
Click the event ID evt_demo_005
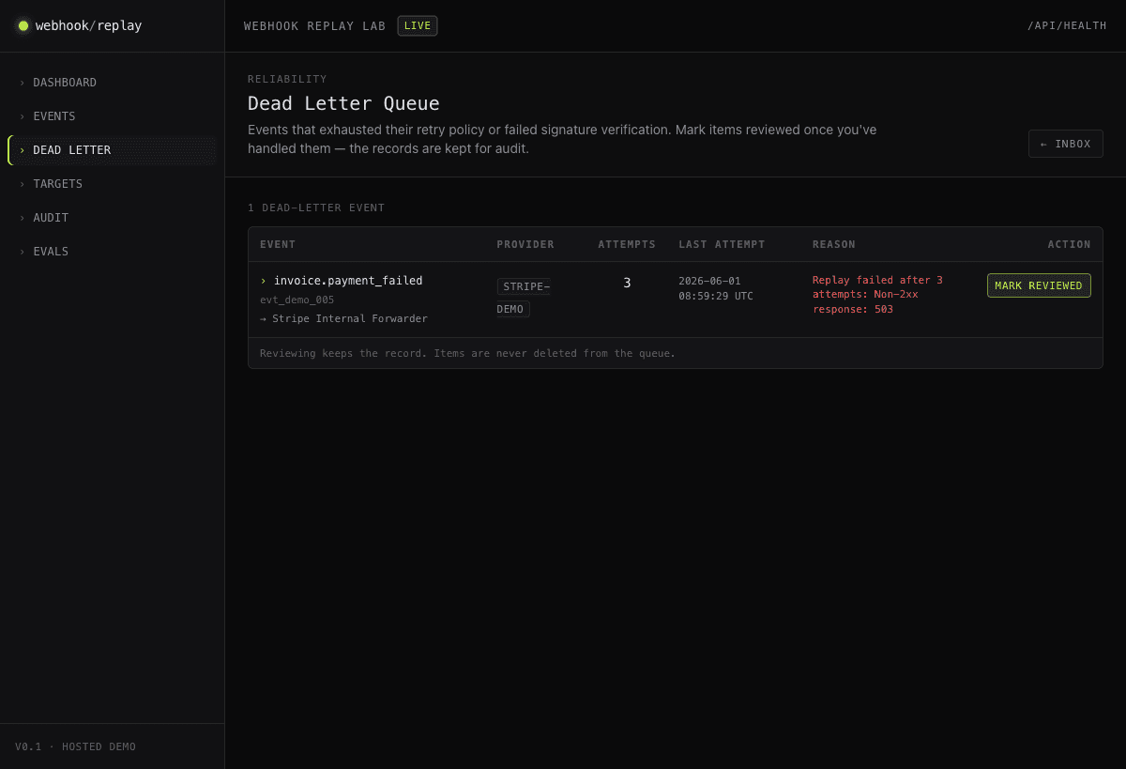point(297,300)
